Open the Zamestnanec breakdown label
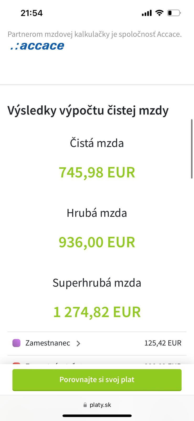194x421 pixels. click(x=48, y=343)
